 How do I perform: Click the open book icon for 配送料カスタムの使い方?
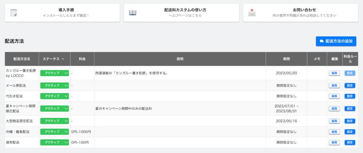coord(133,13)
